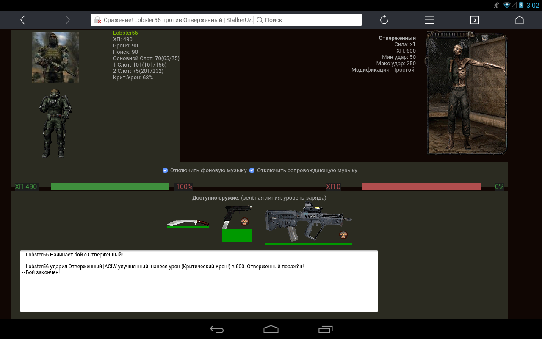The image size is (542, 339).
Task: Click the '--Бой закончен!' log line
Action: (x=41, y=272)
